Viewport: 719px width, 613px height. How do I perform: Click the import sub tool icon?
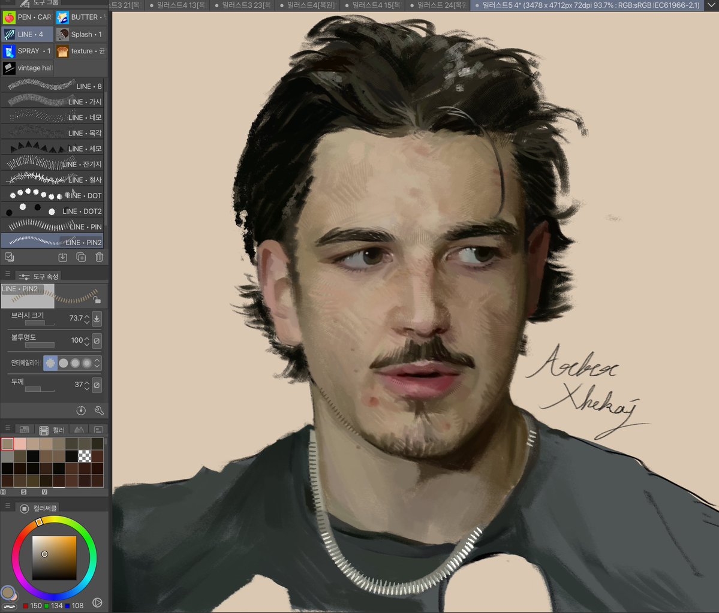coord(63,258)
